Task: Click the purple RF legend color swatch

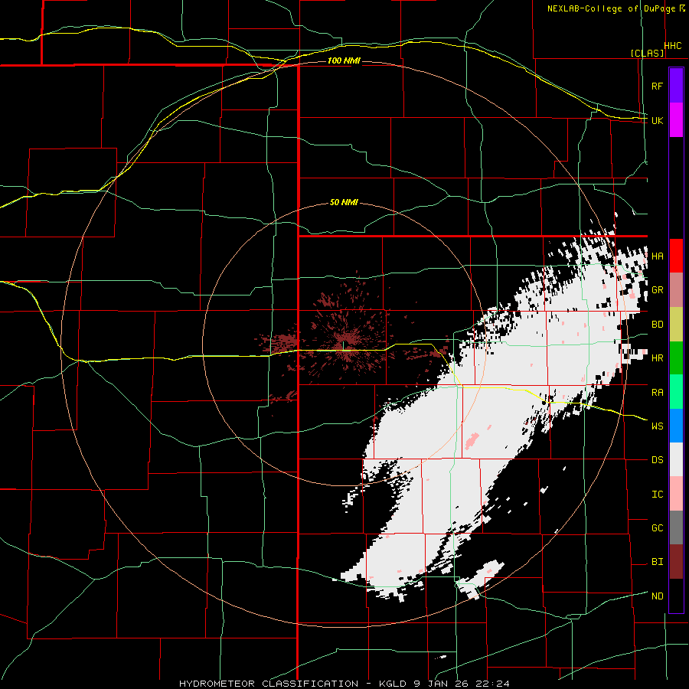Action: (676, 86)
